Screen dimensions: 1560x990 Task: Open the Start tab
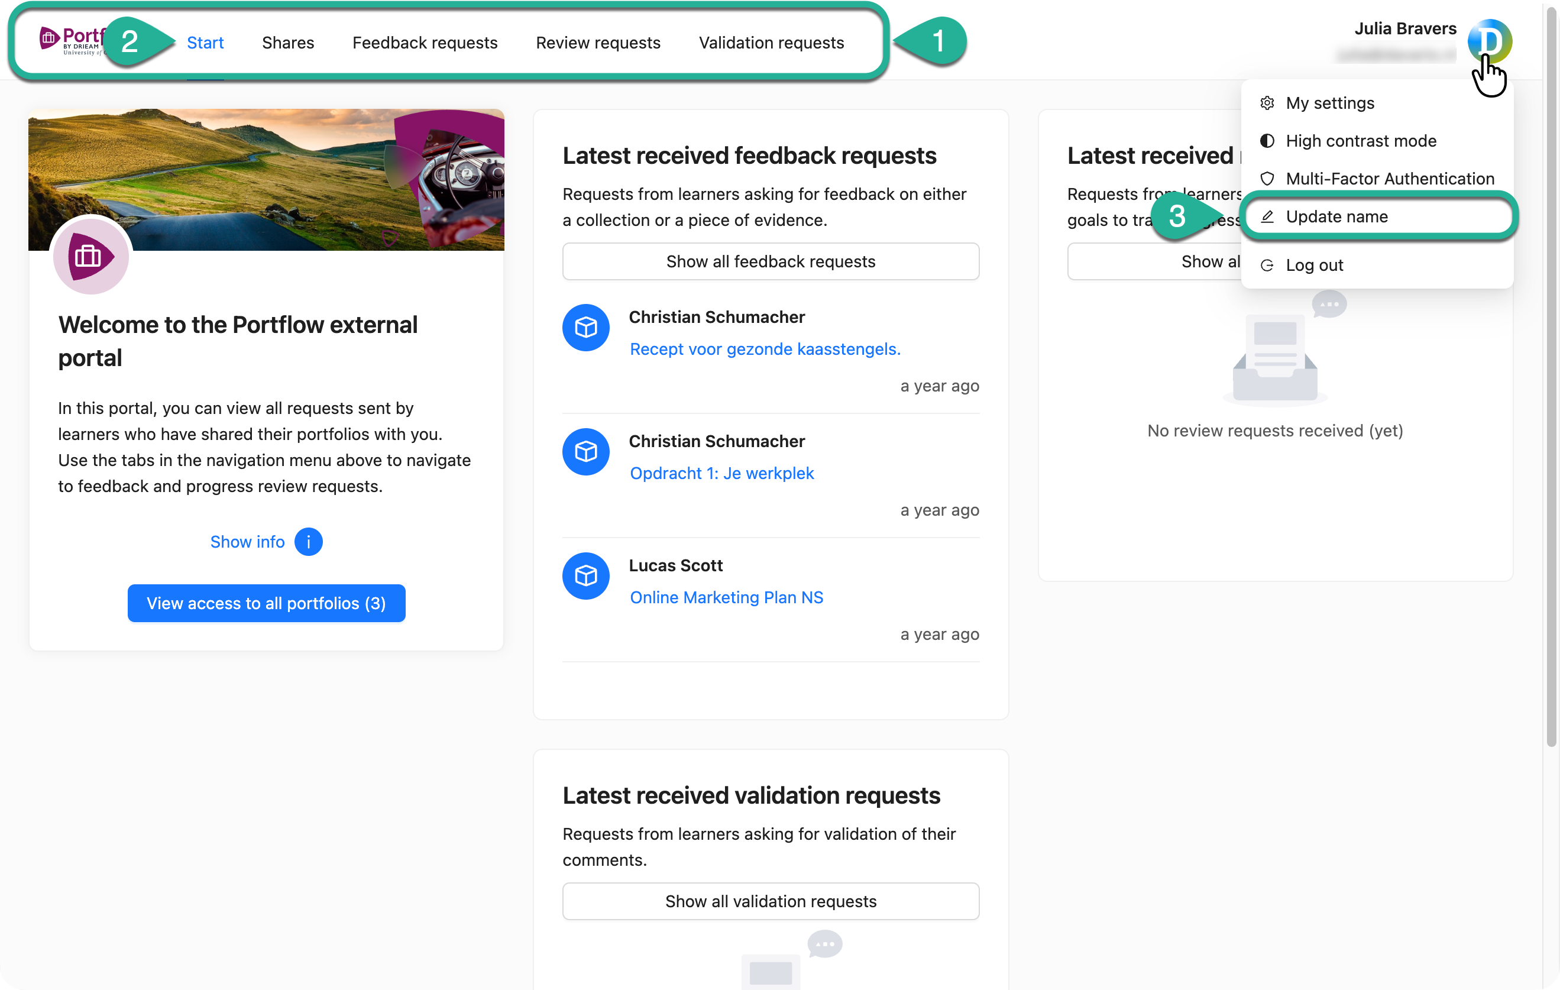[205, 43]
